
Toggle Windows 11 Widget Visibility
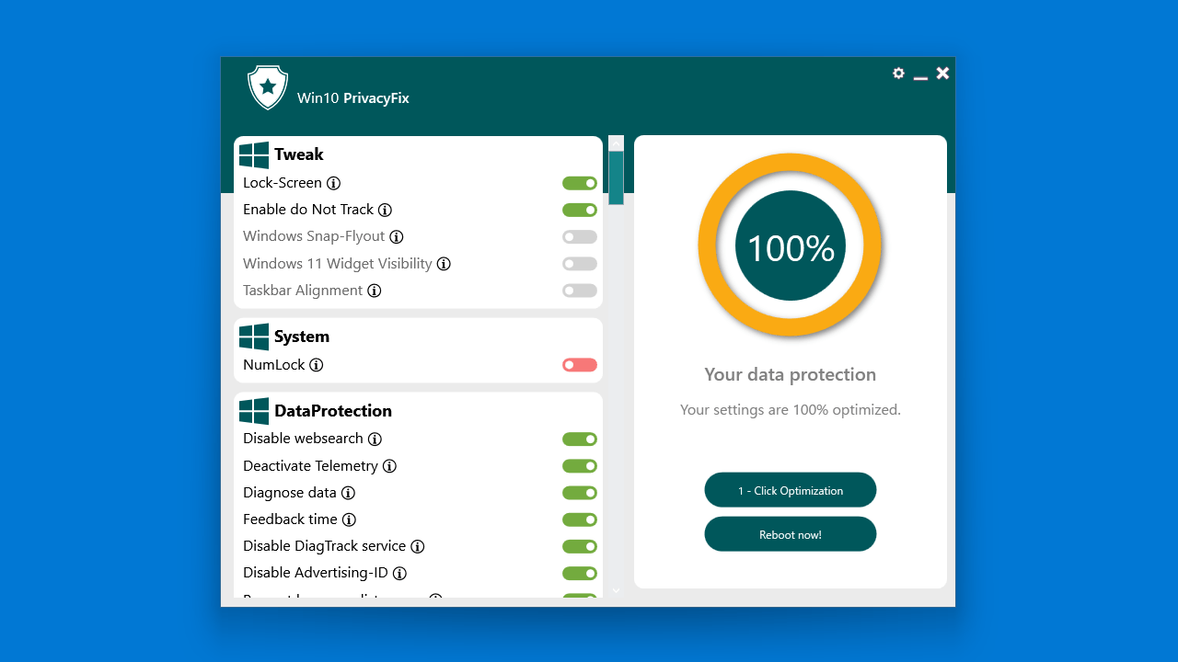580,264
